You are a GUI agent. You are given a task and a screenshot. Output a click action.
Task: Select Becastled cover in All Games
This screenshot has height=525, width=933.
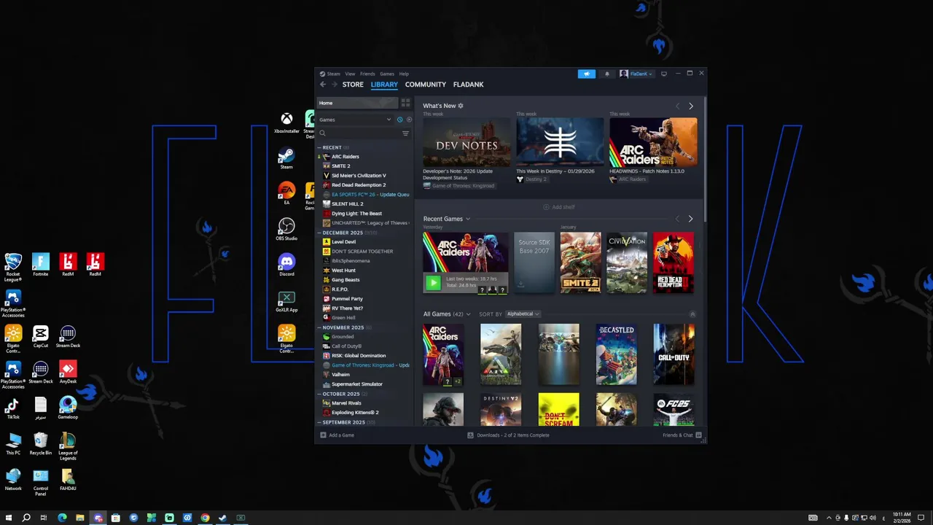coord(616,354)
